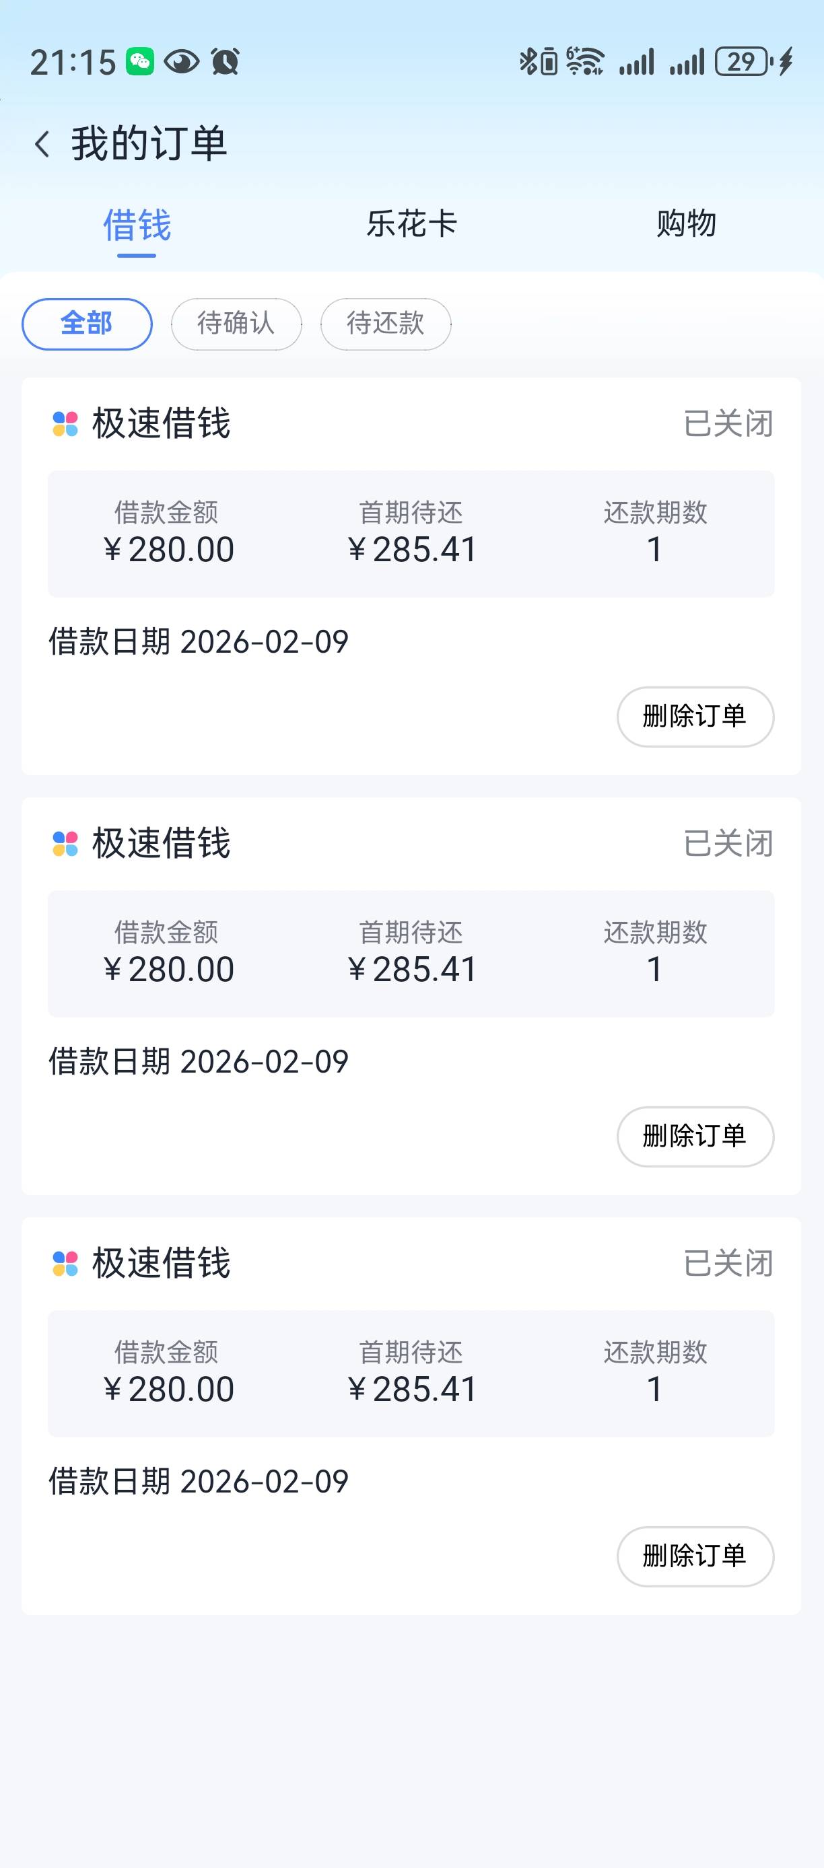Tap the Bluetooth status icon
824x1868 pixels.
point(528,62)
